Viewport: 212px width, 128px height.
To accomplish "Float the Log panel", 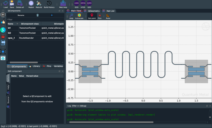I will coord(207,106).
